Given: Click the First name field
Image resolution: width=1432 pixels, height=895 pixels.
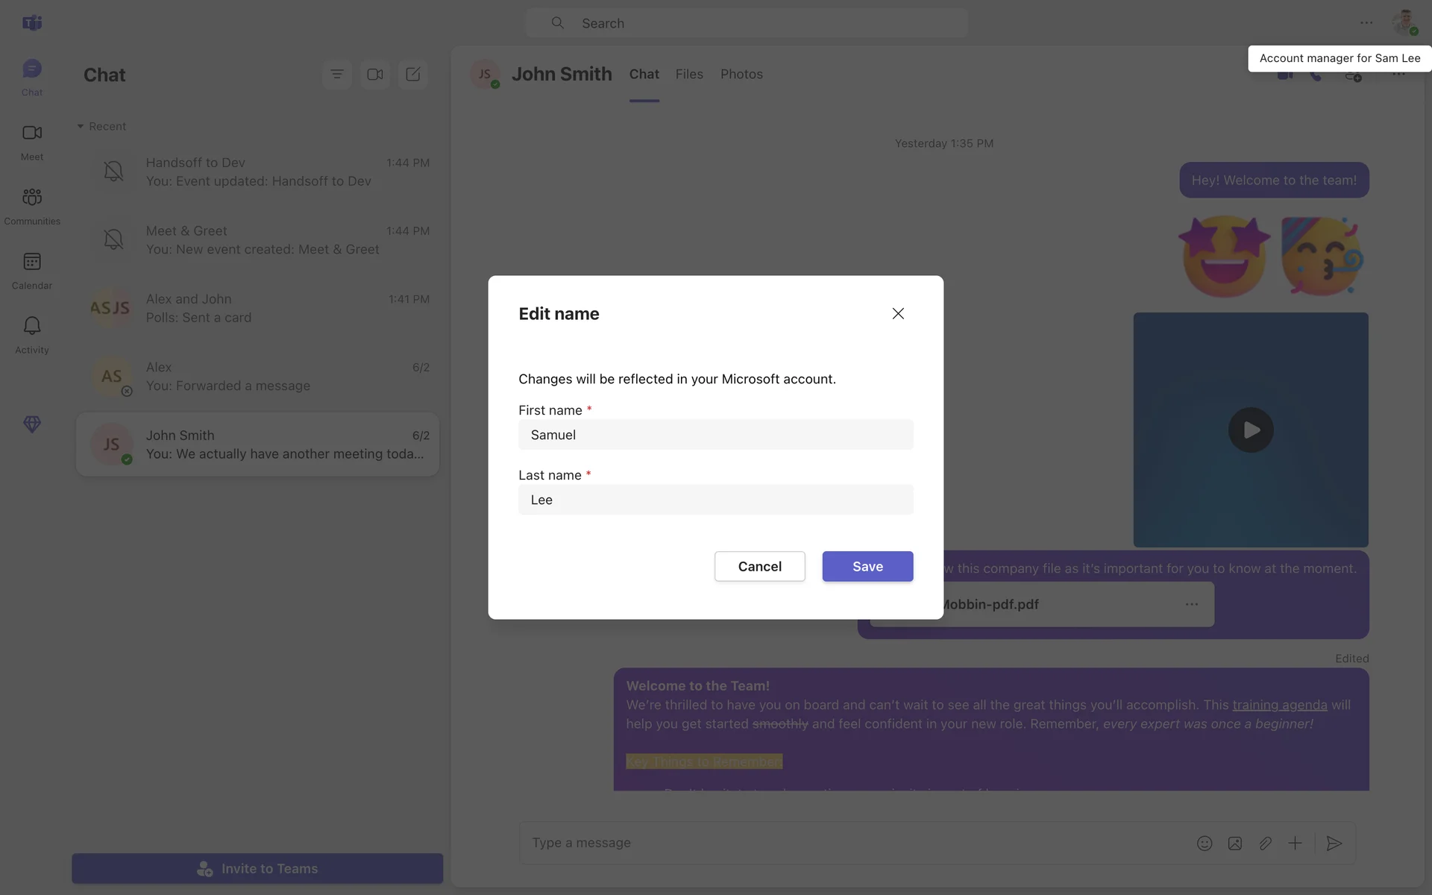Looking at the screenshot, I should tap(715, 435).
